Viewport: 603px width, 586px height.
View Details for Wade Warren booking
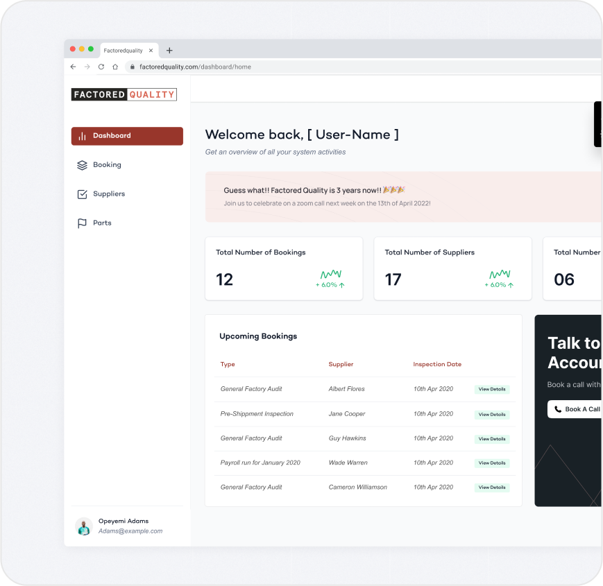(x=492, y=463)
